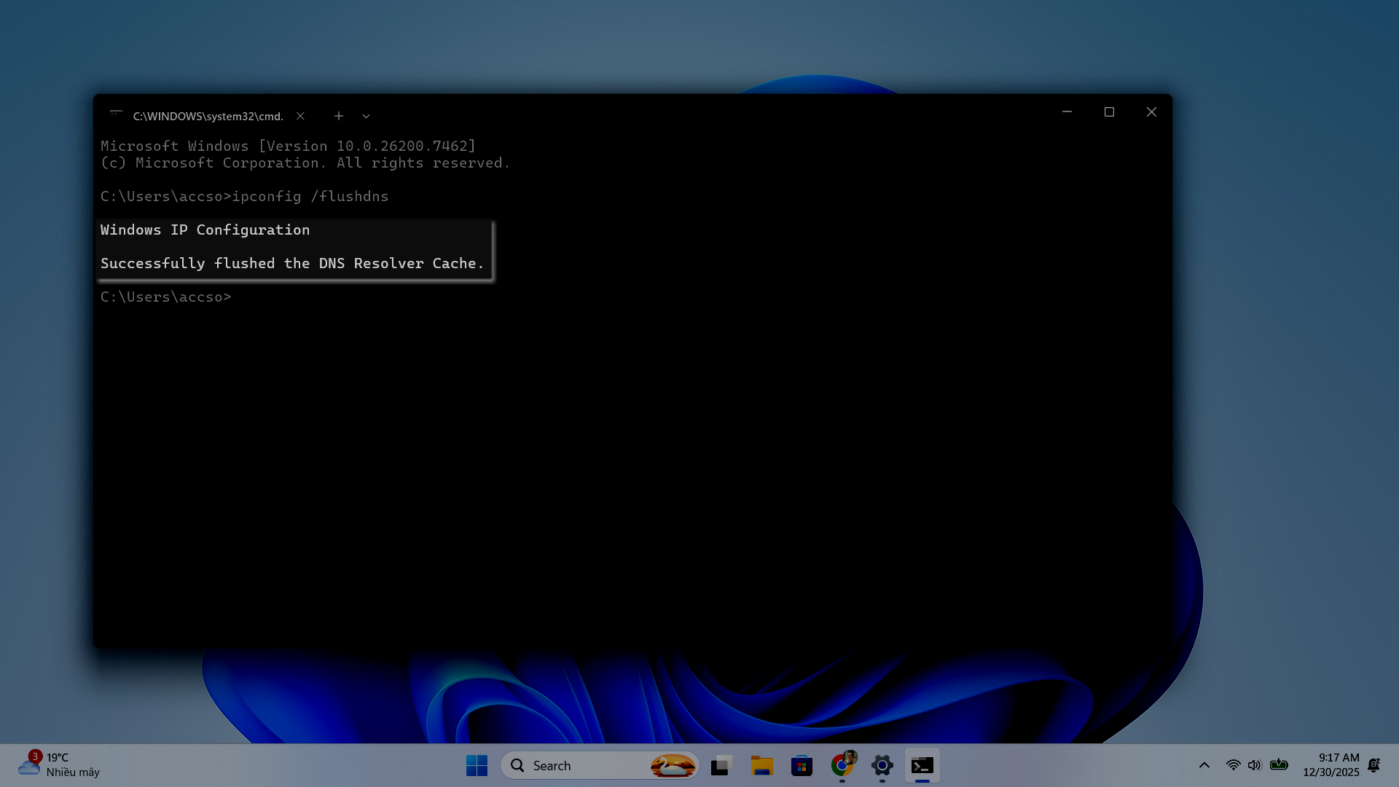Expand the terminal profiles dropdown chevron
This screenshot has height=787, width=1399.
click(366, 116)
